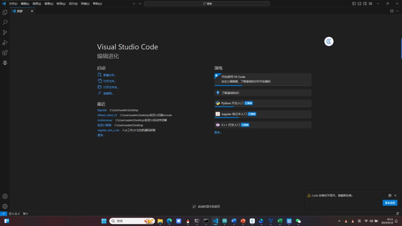Open the Manage gear in activity bar
The width and height of the screenshot is (402, 226).
(5, 206)
